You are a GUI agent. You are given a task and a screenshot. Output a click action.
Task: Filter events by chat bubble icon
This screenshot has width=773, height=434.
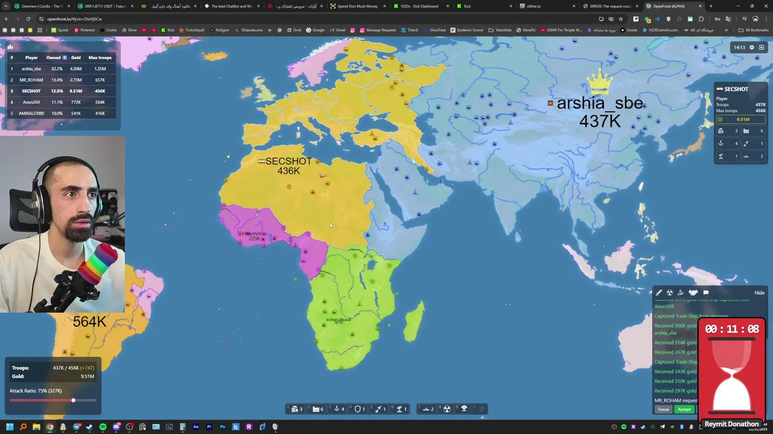705,293
